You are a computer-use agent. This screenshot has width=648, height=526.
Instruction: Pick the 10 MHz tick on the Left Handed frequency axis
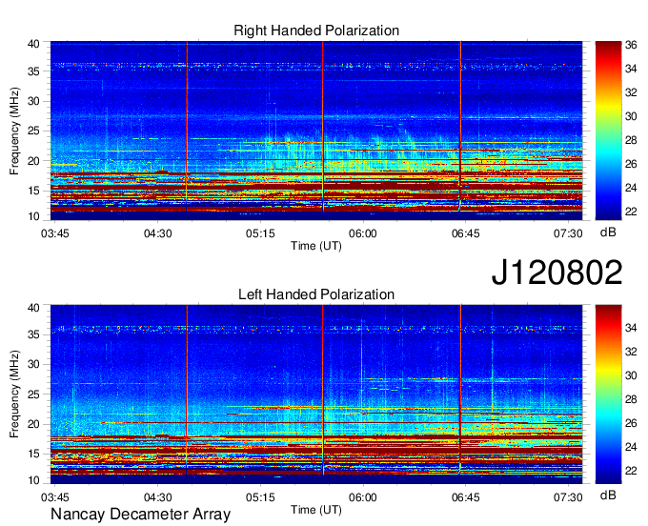[33, 480]
